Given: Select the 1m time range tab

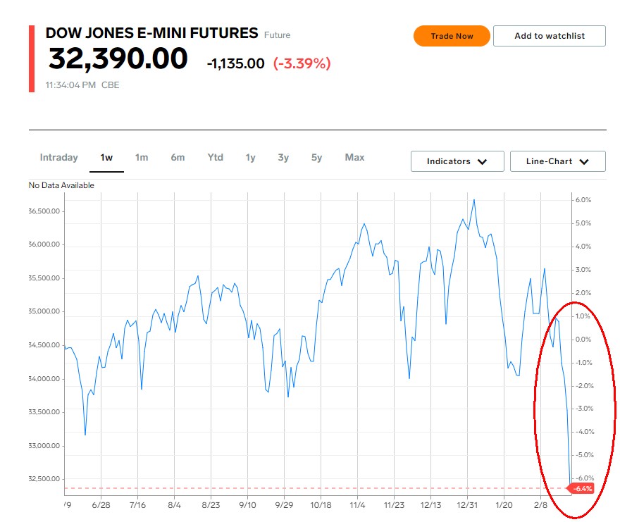Looking at the screenshot, I should pyautogui.click(x=142, y=157).
